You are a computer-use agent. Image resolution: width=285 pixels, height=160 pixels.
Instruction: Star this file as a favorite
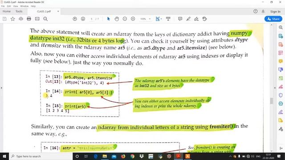coord(13,19)
